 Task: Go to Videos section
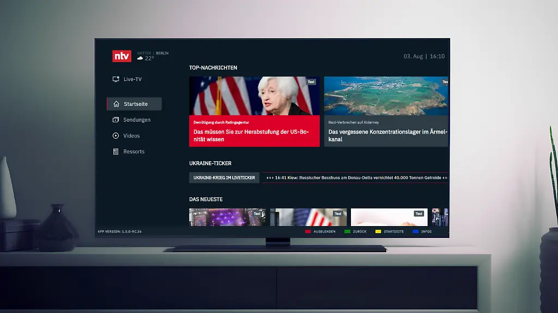tap(131, 136)
